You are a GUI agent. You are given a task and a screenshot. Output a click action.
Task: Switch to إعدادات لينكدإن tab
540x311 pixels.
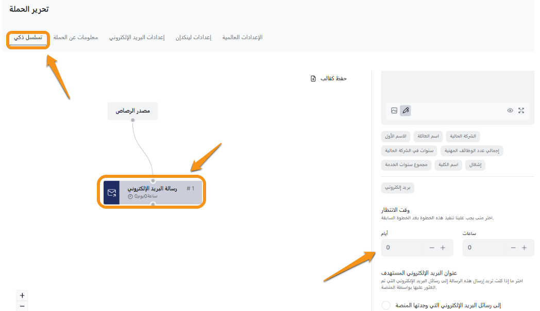193,38
